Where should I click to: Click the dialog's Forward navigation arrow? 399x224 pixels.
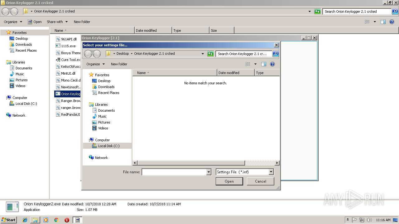pyautogui.click(x=97, y=54)
